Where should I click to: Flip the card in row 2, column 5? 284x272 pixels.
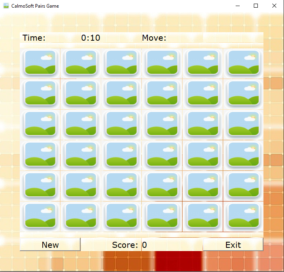tap(203, 93)
